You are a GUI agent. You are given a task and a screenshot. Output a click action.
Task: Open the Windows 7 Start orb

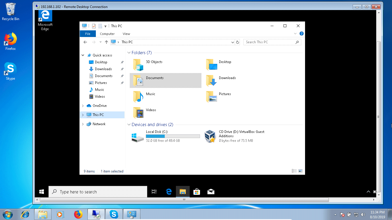(x=7, y=214)
